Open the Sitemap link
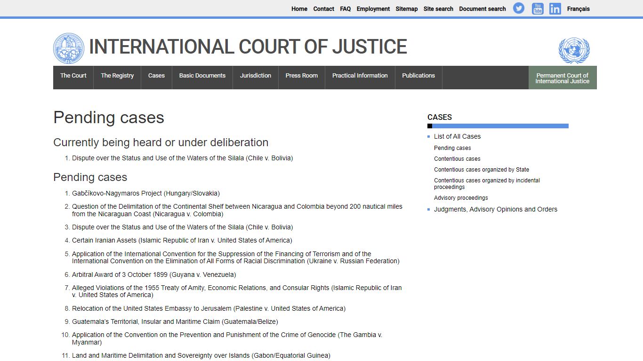This screenshot has width=643, height=361. [407, 9]
